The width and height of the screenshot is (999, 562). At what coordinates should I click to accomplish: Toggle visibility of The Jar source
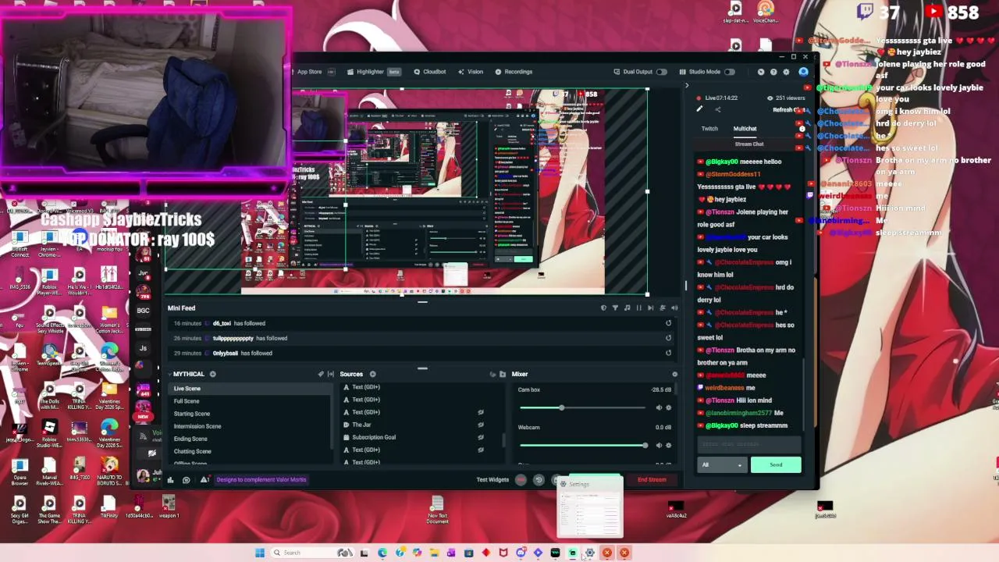tap(481, 425)
